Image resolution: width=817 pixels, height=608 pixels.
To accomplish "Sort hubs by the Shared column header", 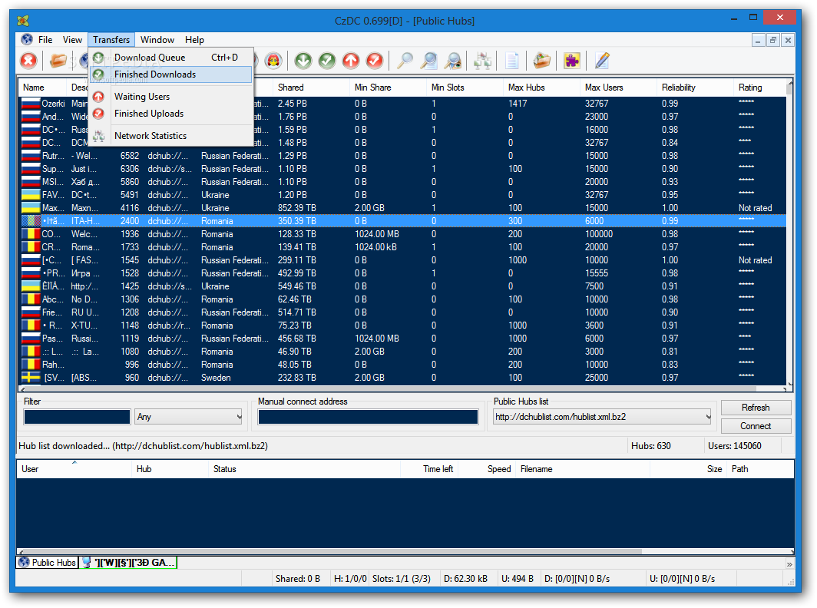I will pyautogui.click(x=311, y=88).
